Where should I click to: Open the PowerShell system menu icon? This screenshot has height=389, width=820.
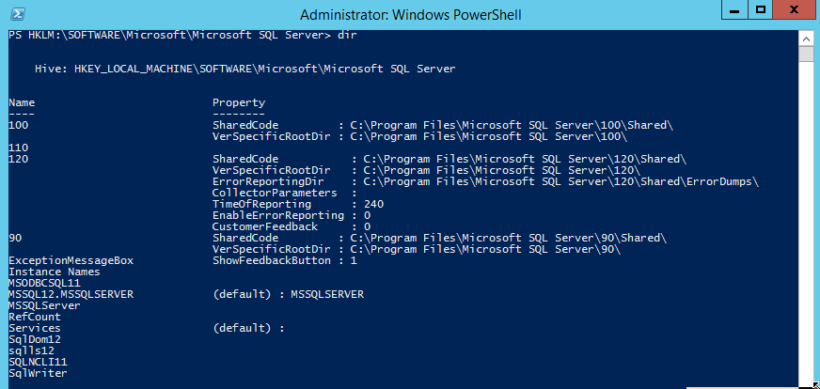tap(11, 14)
